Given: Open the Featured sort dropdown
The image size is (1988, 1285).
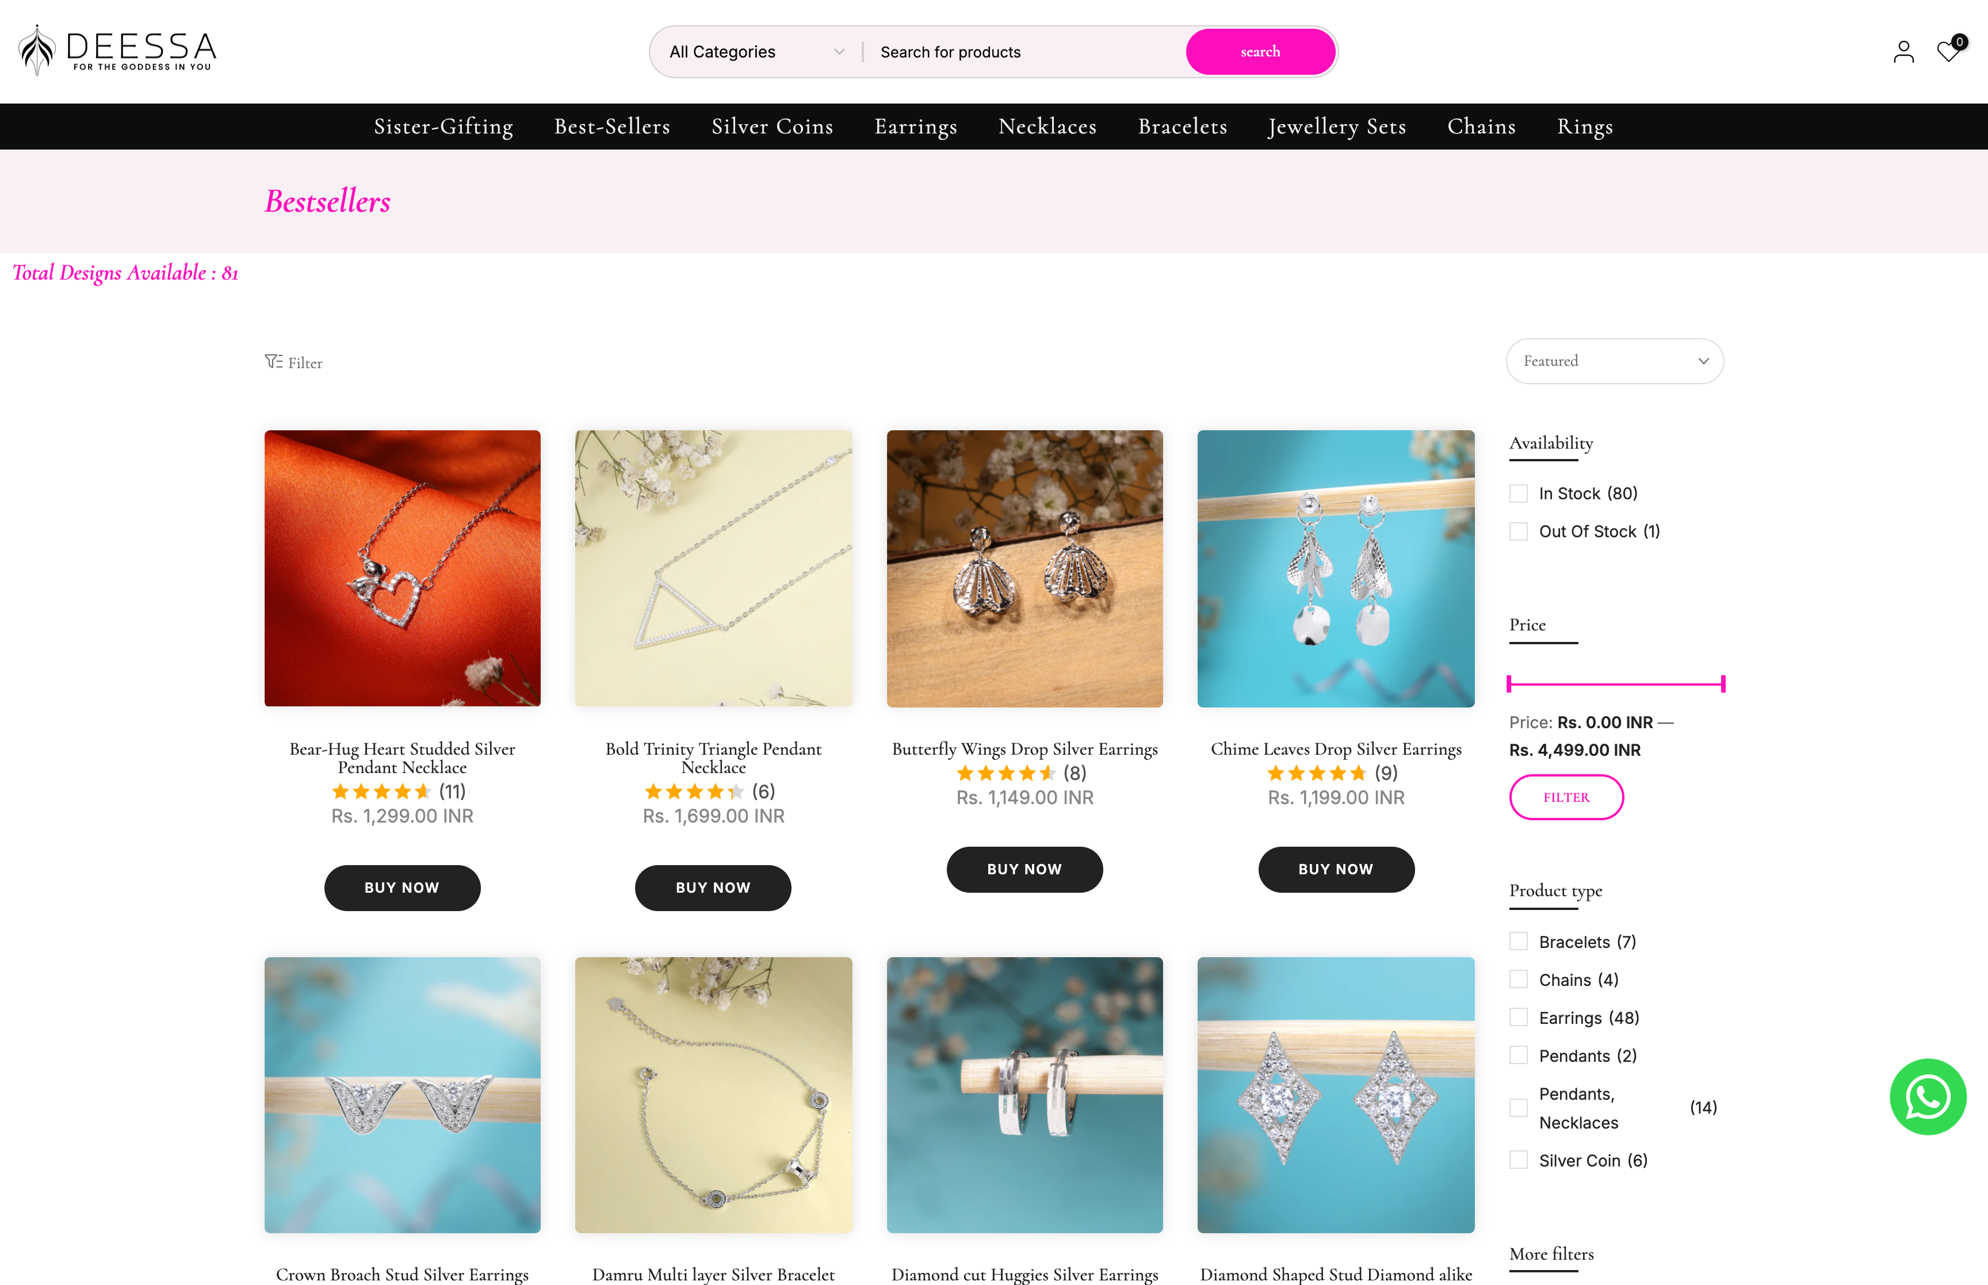Looking at the screenshot, I should click(1614, 361).
